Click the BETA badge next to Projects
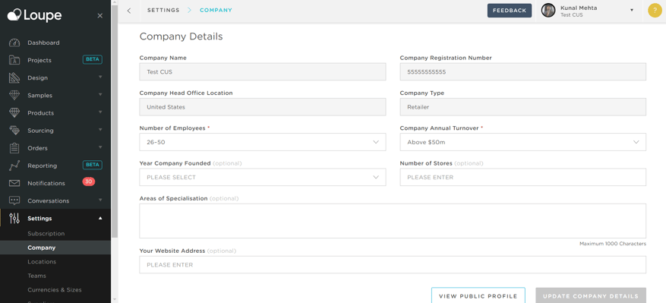 [x=92, y=59]
